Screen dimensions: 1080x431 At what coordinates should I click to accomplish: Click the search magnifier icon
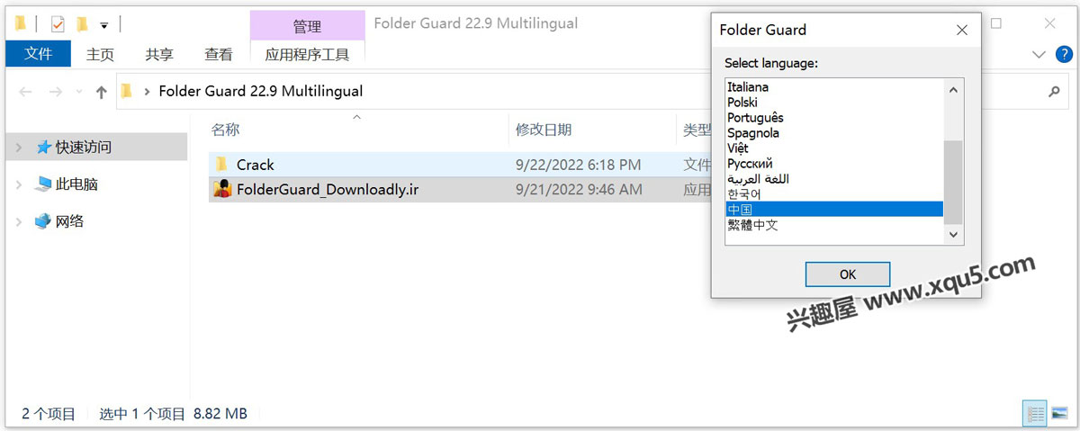click(x=1055, y=92)
